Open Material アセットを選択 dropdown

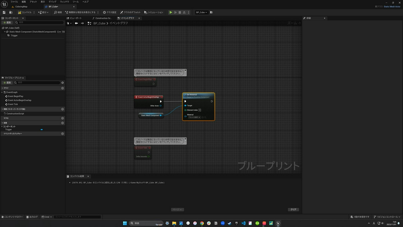click(194, 117)
